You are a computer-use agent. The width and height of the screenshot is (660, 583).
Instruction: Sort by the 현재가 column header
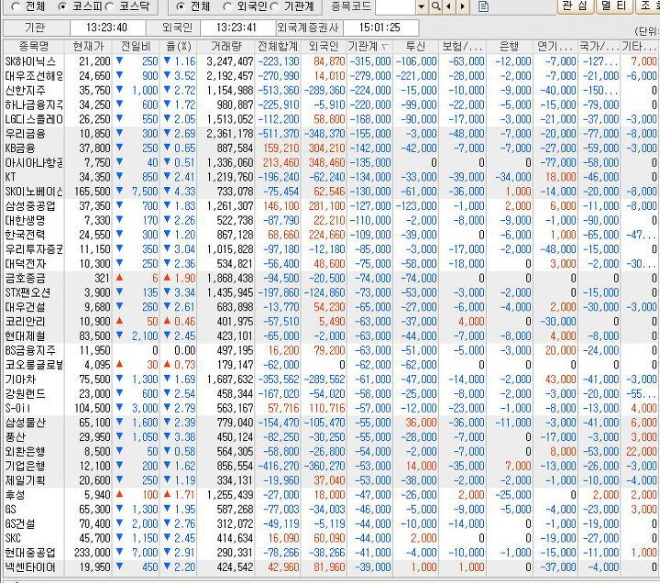(88, 47)
